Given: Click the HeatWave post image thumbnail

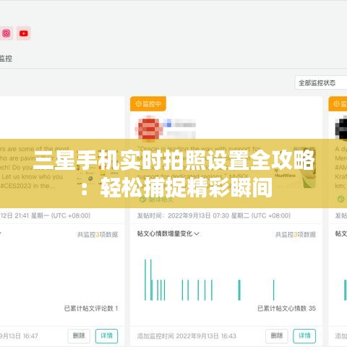Looking at the screenshot, I should click(295, 168).
